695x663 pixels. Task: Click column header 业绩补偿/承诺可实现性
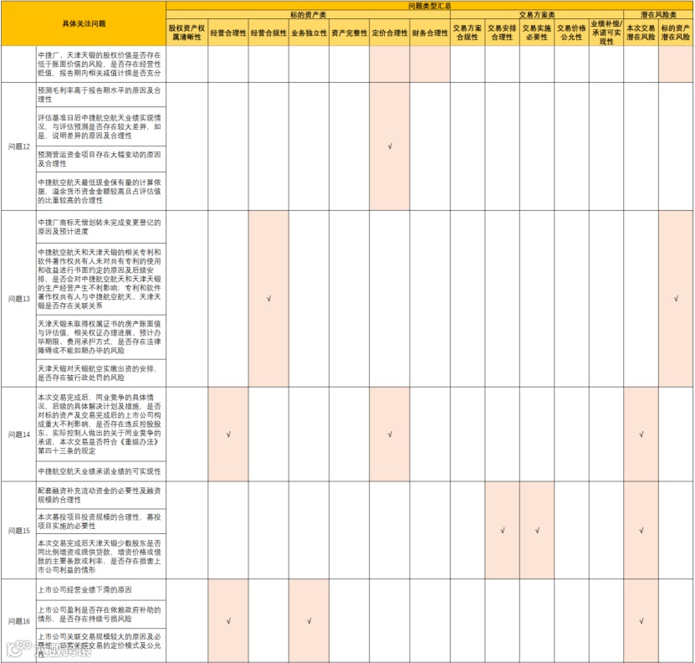pos(606,33)
